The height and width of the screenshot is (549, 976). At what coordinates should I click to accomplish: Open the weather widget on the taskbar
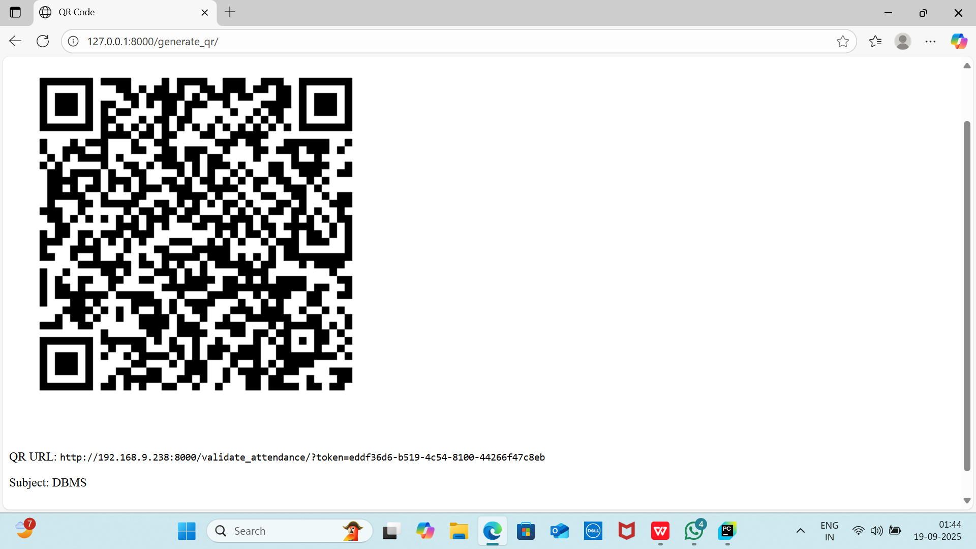[x=25, y=530]
